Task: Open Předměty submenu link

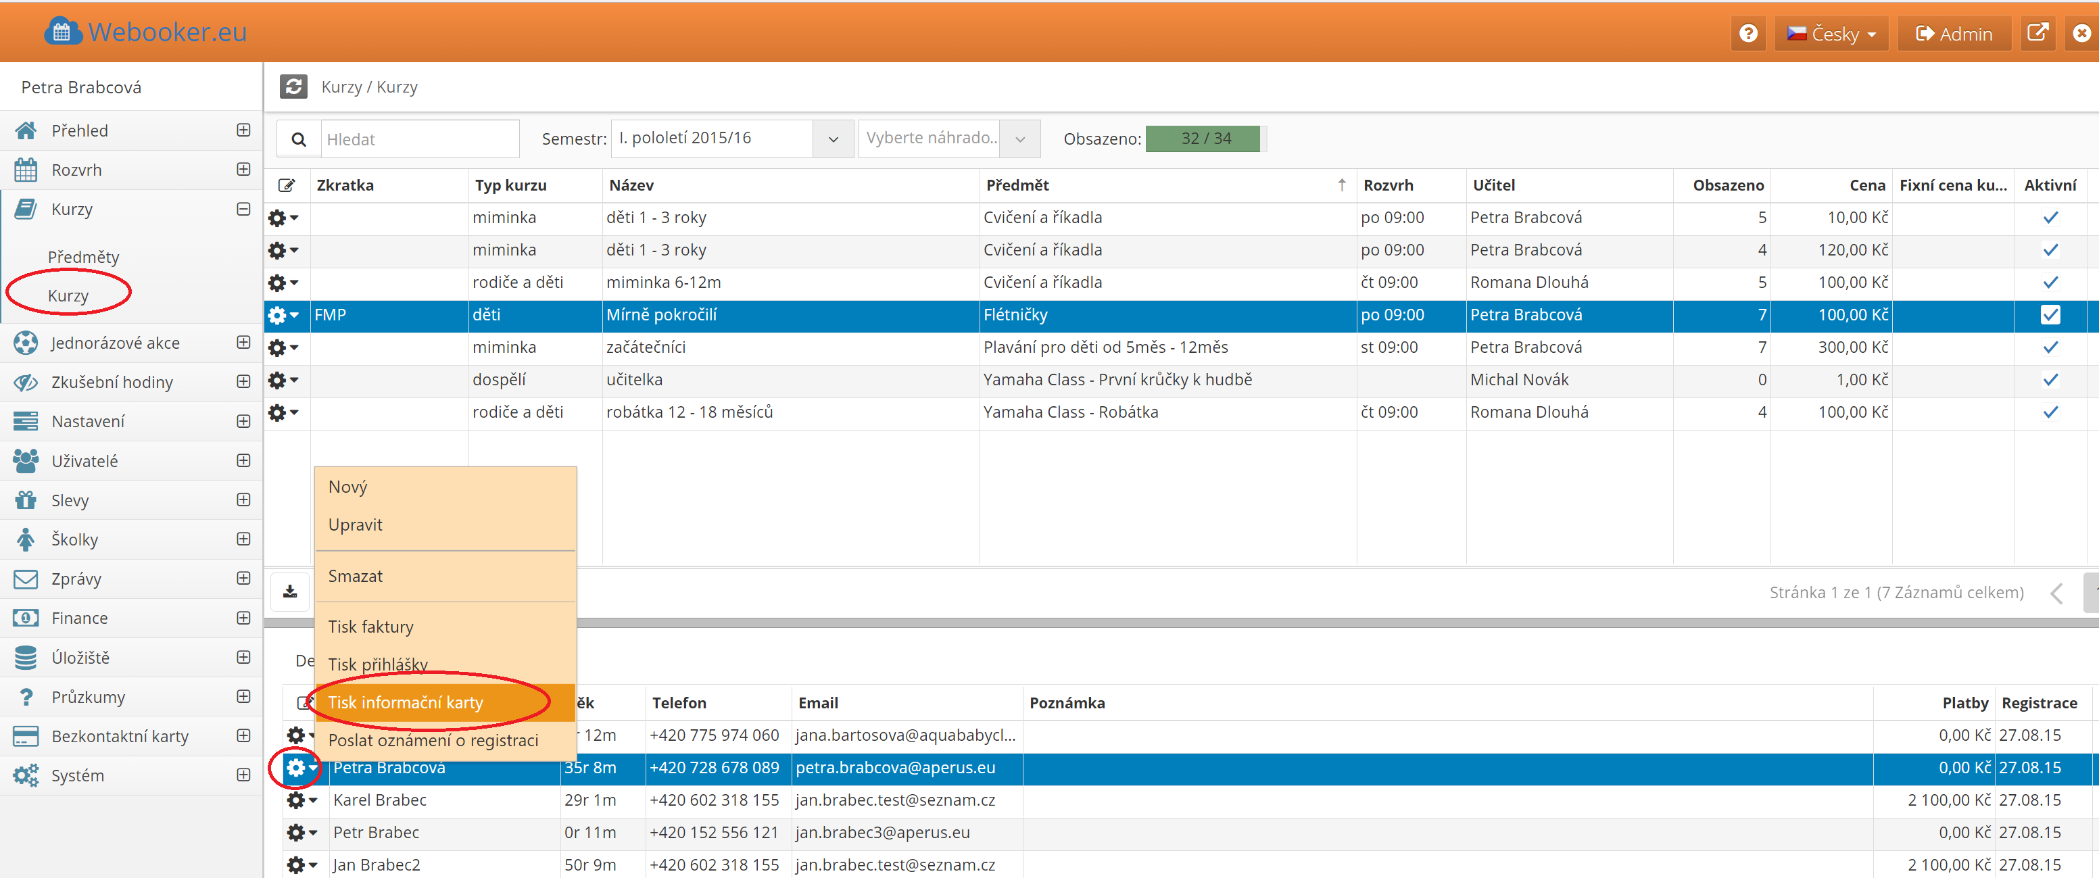Action: 83,257
